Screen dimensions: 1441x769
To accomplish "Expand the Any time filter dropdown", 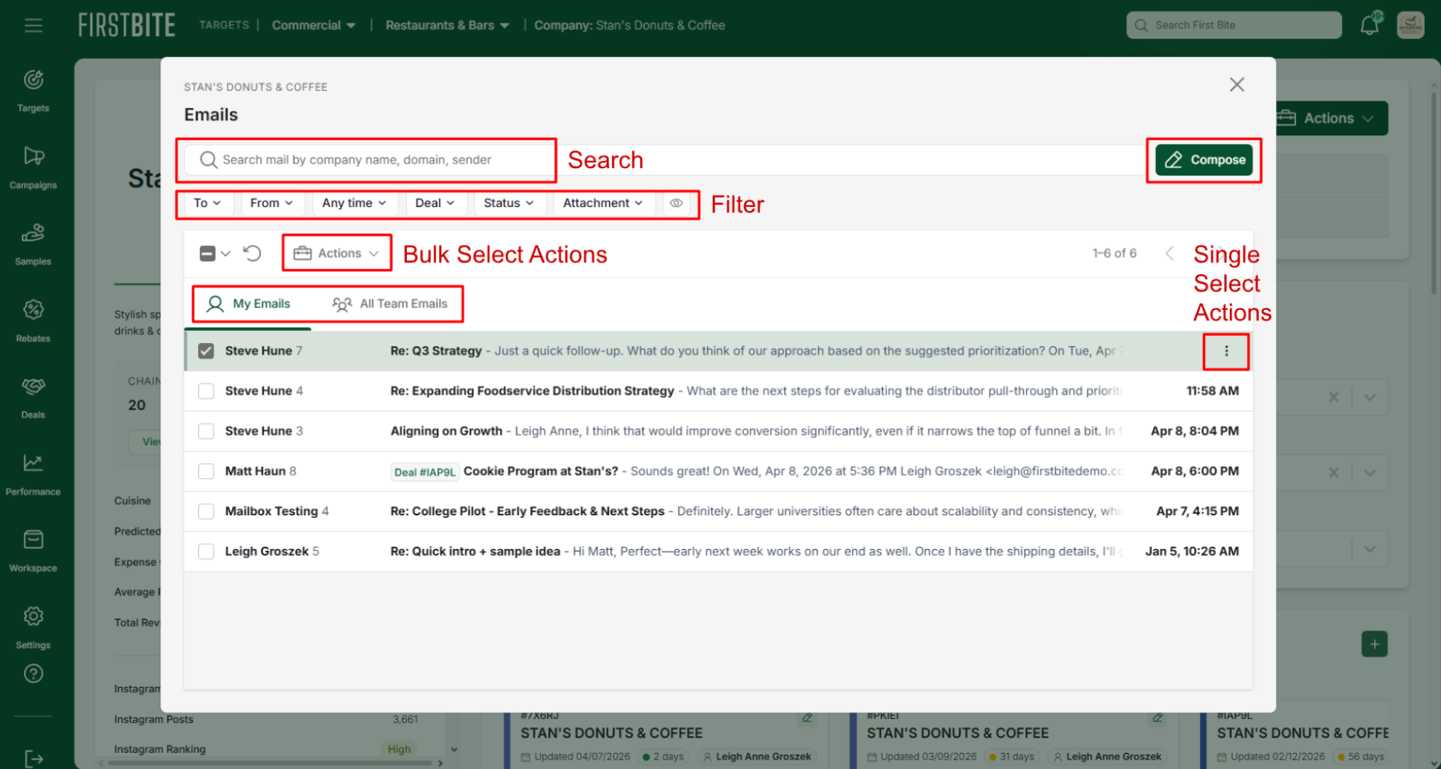I will click(x=354, y=204).
